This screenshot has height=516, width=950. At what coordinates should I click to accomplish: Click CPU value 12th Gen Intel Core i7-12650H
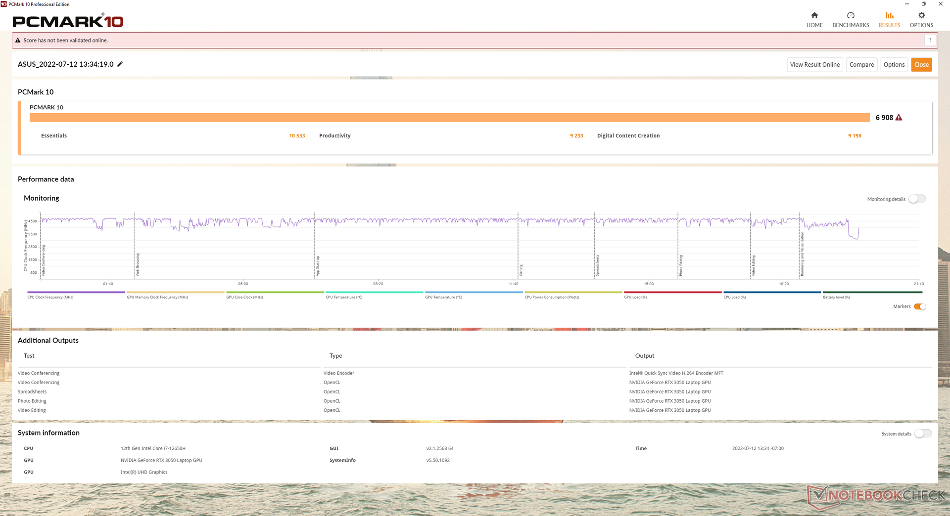point(153,449)
